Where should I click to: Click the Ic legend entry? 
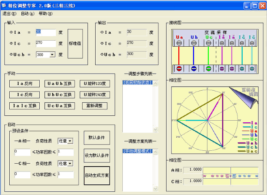coord(250,127)
